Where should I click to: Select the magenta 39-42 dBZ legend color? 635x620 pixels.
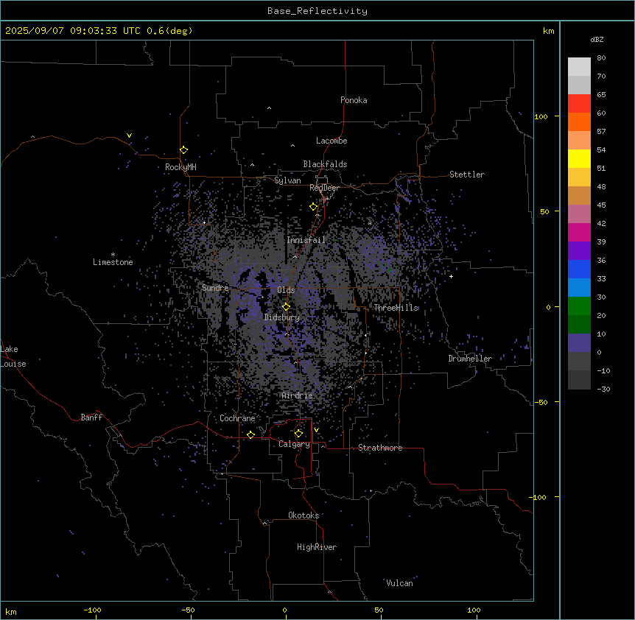(579, 232)
